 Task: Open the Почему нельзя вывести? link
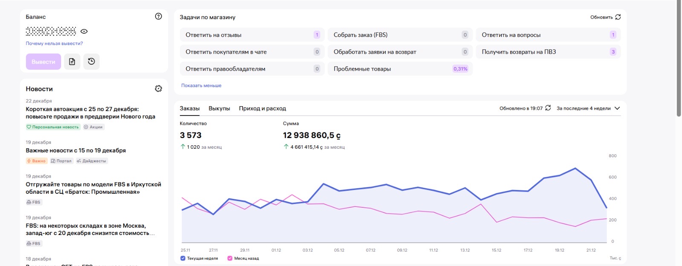(54, 43)
